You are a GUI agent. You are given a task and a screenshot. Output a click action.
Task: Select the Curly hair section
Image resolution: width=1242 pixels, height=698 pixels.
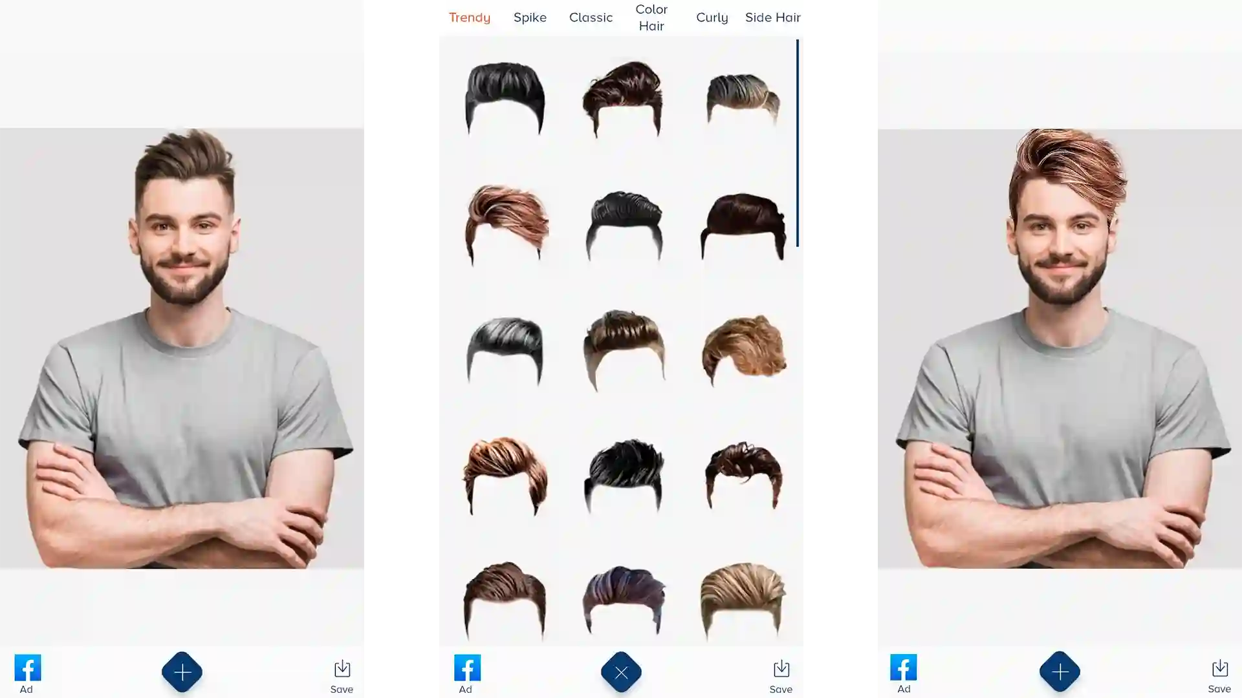coord(712,17)
